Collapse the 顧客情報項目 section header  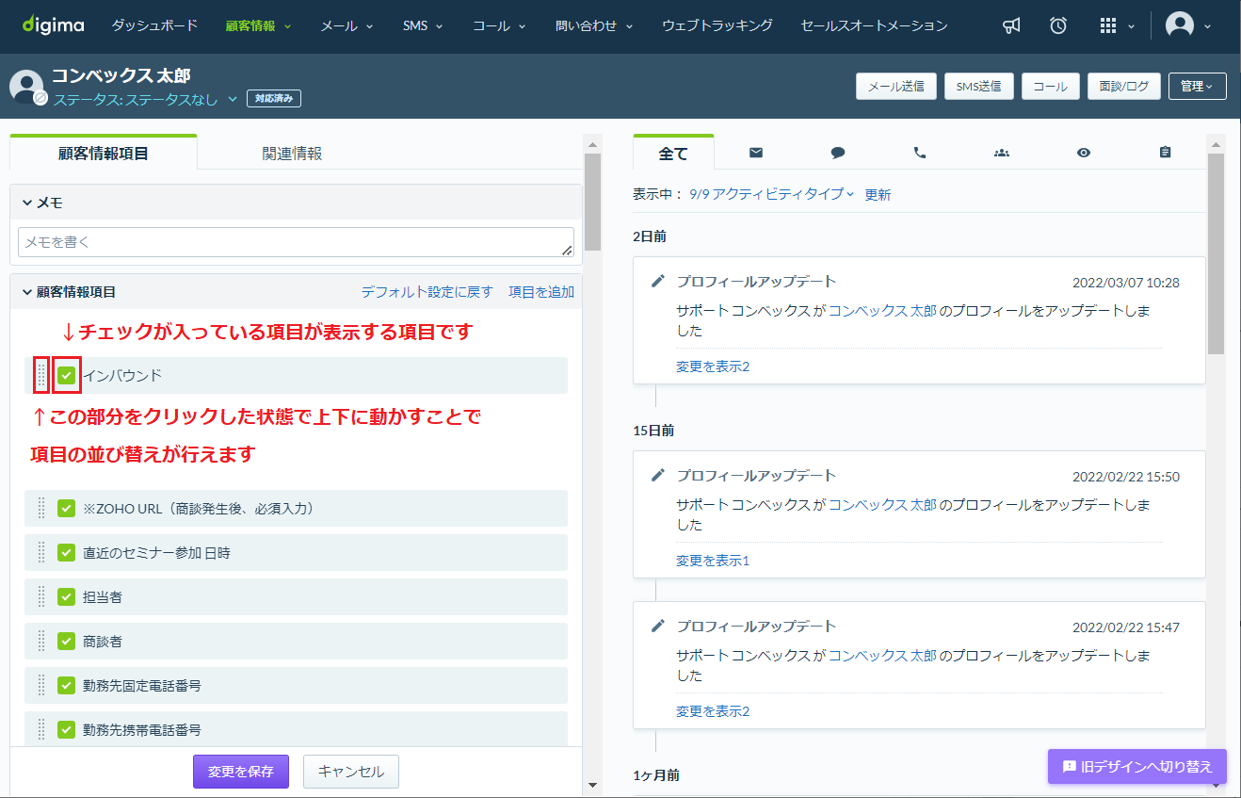[x=69, y=292]
